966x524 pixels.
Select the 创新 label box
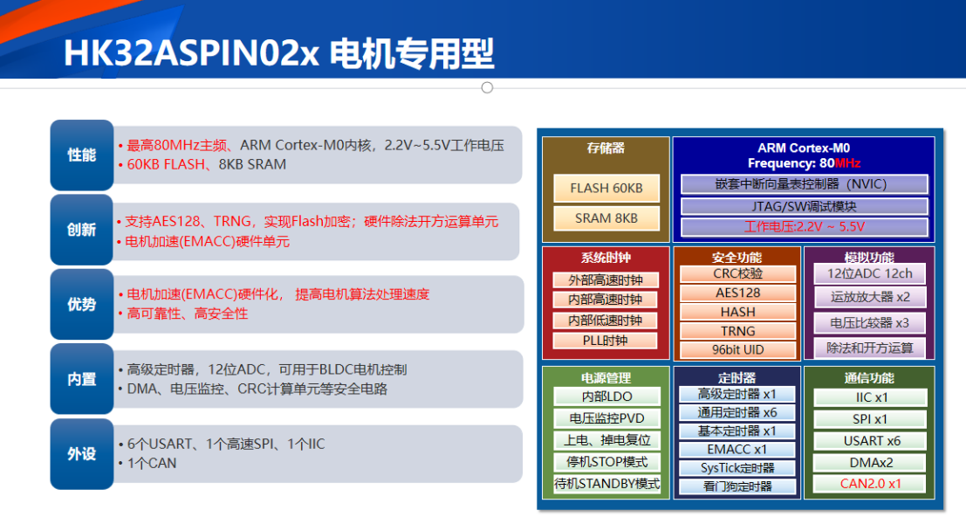coord(82,230)
